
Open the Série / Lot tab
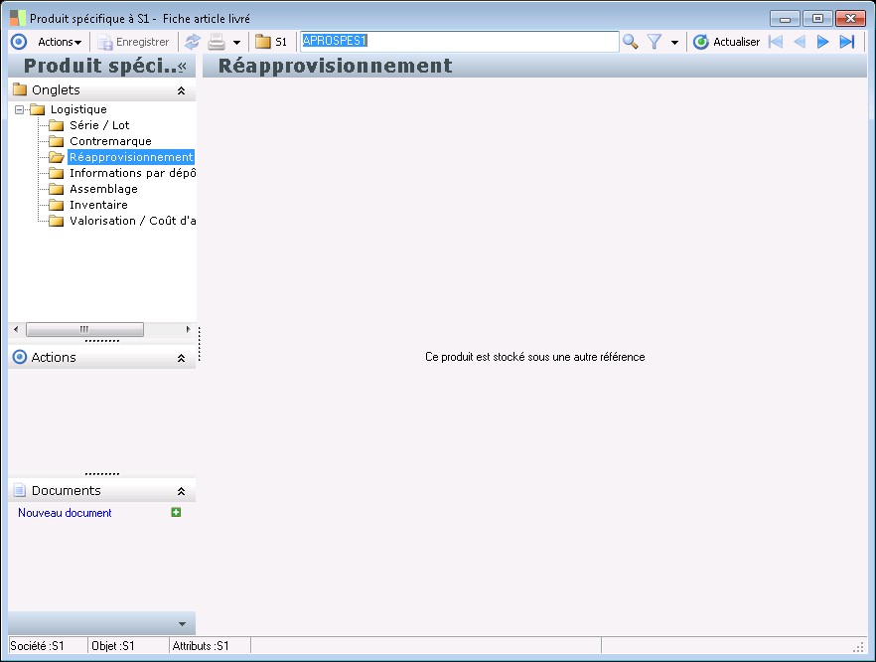point(99,125)
